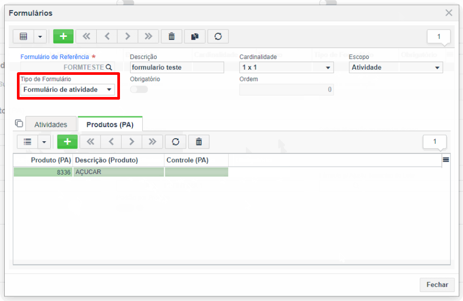Delete product row with lower trash icon
The image size is (463, 301).
(x=199, y=142)
